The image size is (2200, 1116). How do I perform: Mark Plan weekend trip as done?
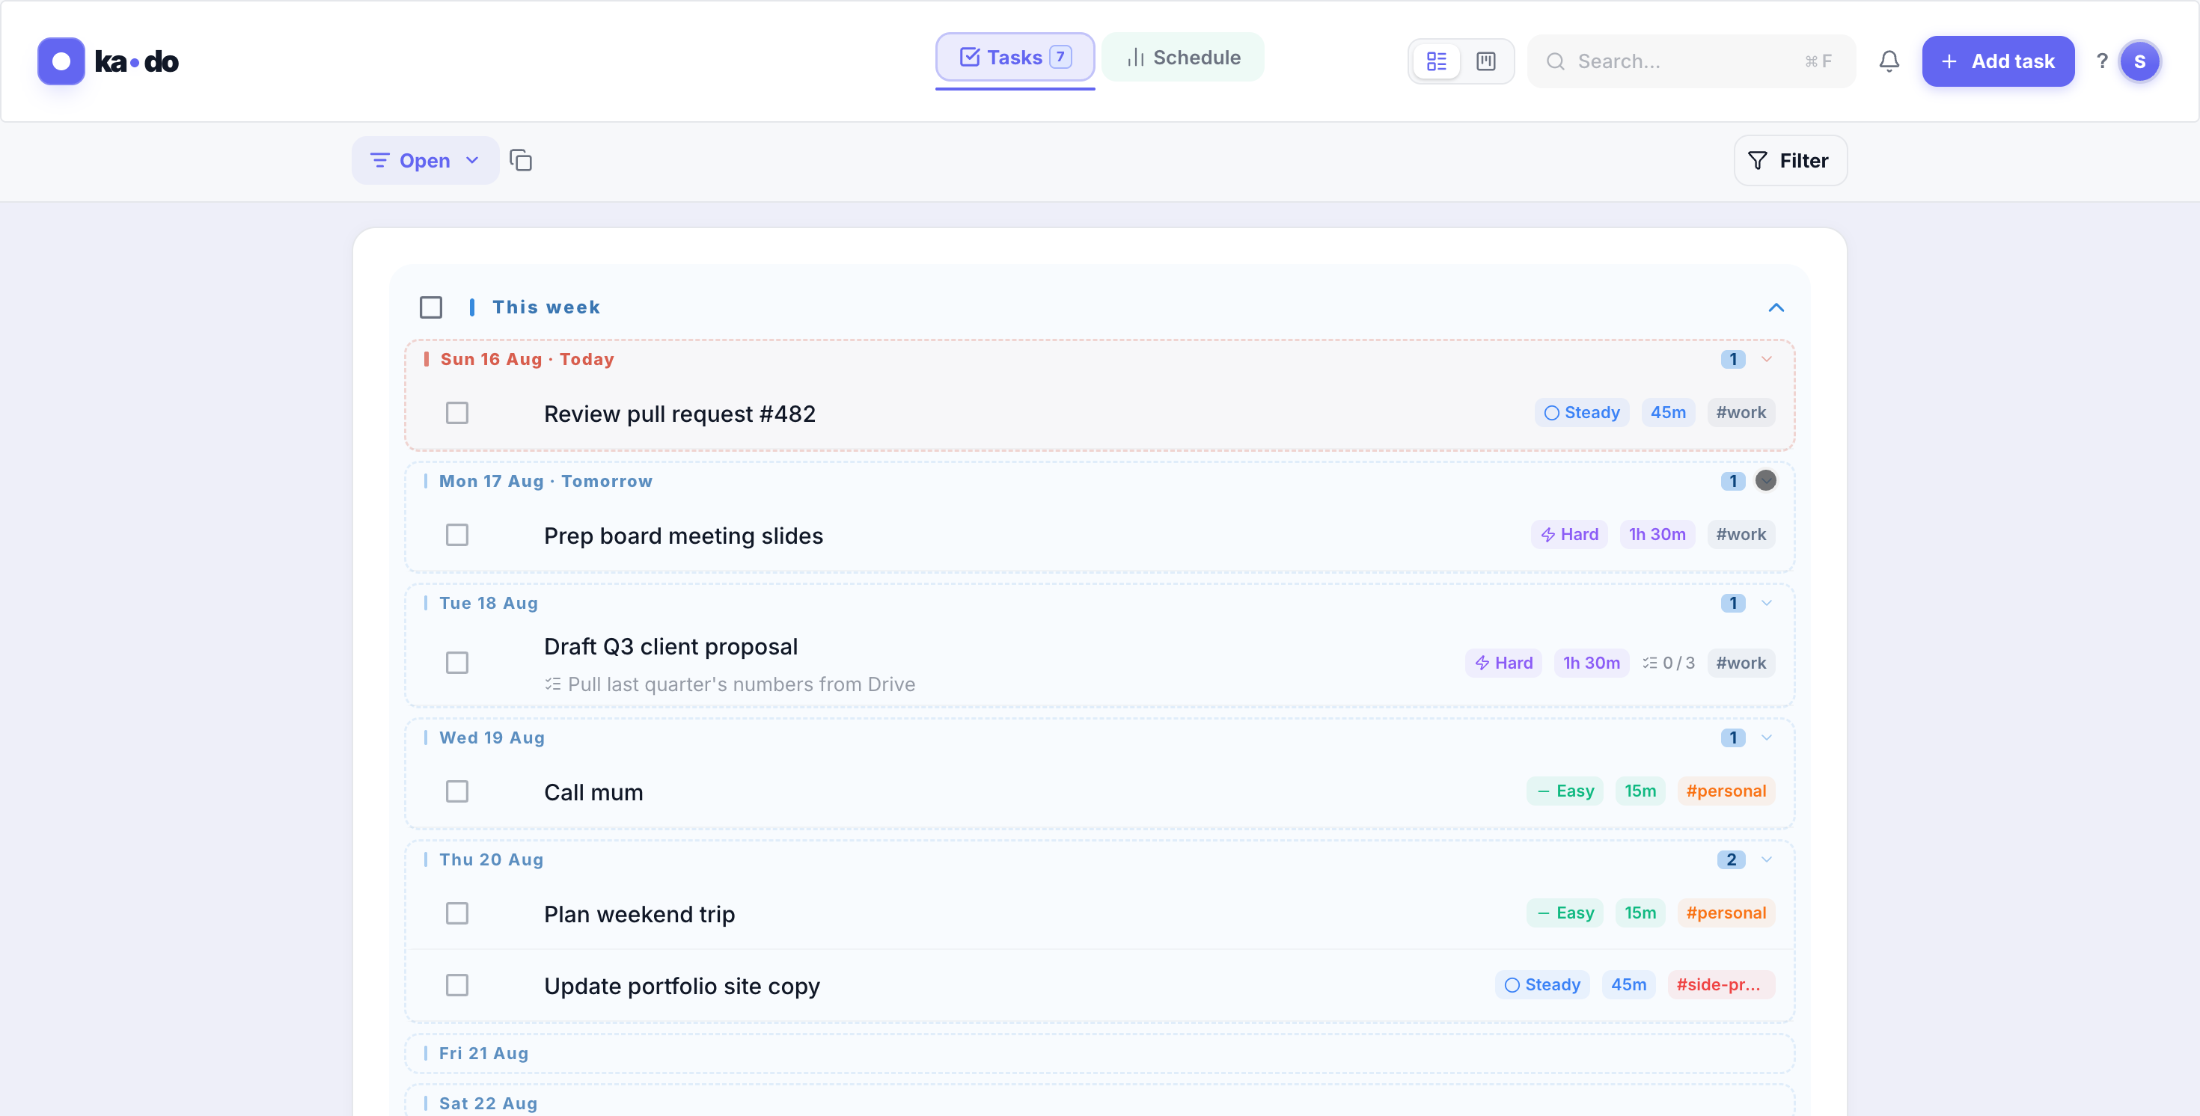click(458, 915)
